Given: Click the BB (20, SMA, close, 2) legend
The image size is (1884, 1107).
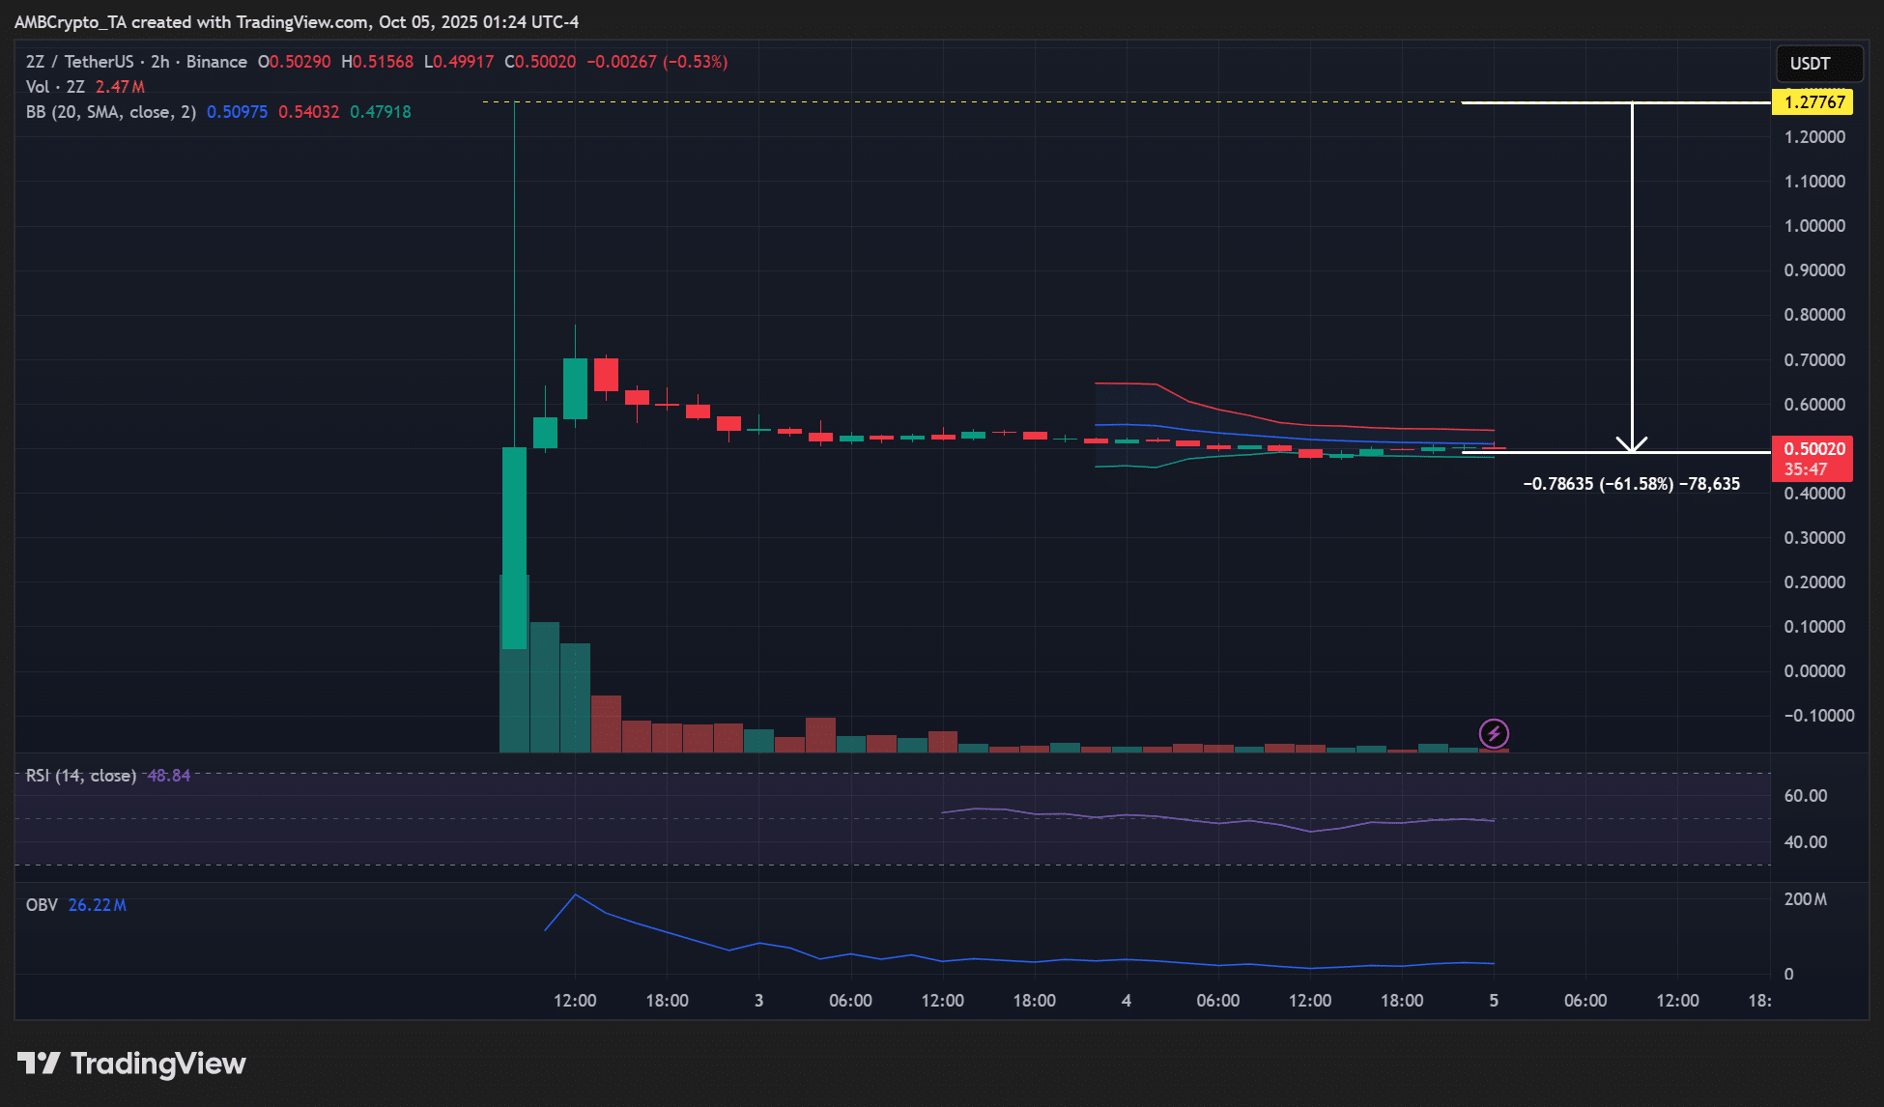Looking at the screenshot, I should [110, 112].
